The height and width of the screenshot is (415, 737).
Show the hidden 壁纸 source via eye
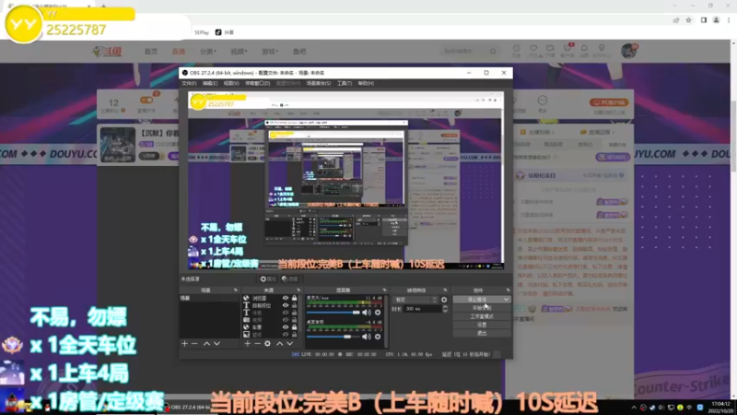pyautogui.click(x=286, y=335)
